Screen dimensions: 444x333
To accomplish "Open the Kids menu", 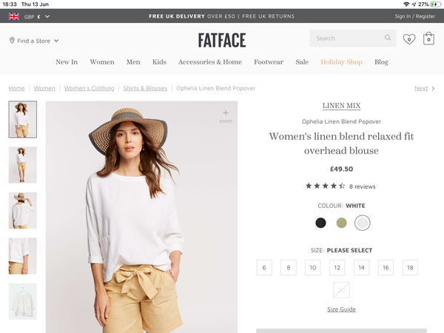I will (x=159, y=62).
